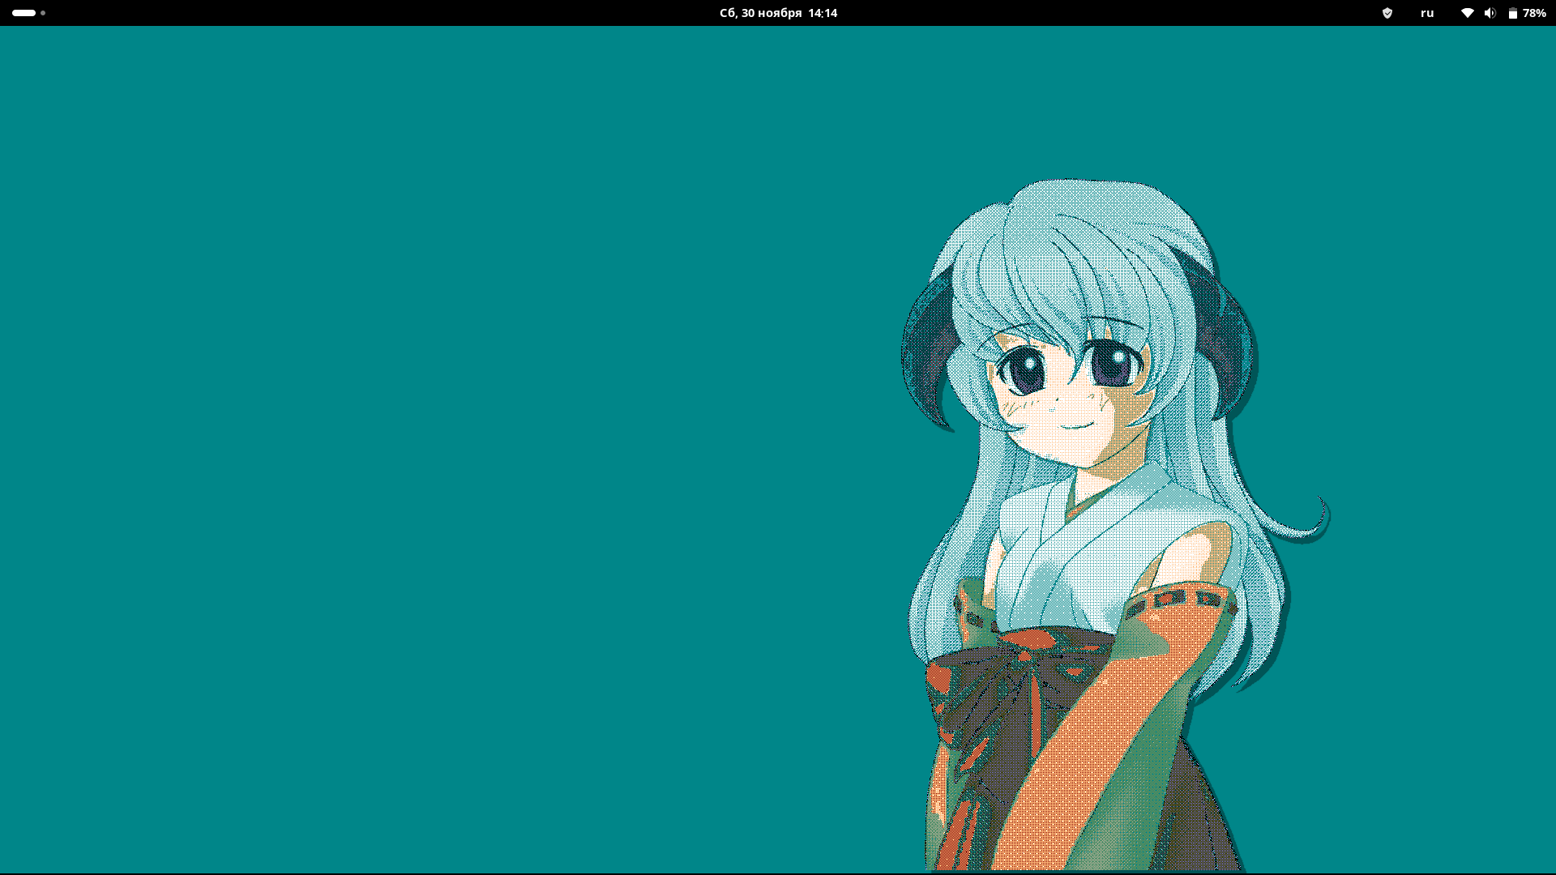Screen dimensions: 1556x875
Task: Open battery indicator showing 78%
Action: point(1527,13)
